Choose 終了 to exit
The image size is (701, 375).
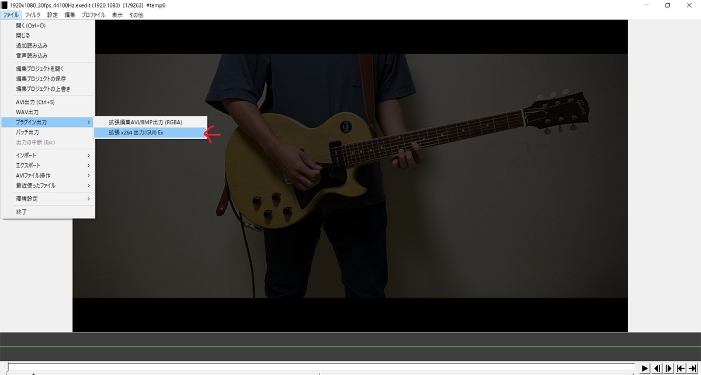coord(48,212)
